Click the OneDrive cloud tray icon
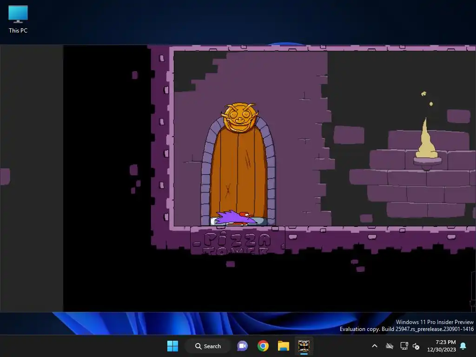The image size is (476, 357). point(390,346)
